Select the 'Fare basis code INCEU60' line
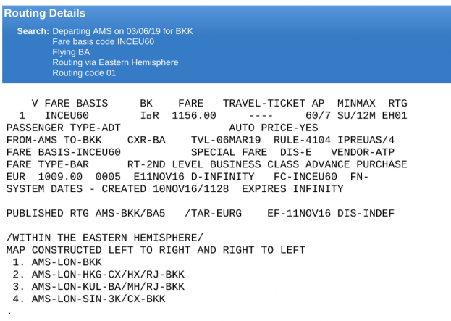 tap(104, 41)
